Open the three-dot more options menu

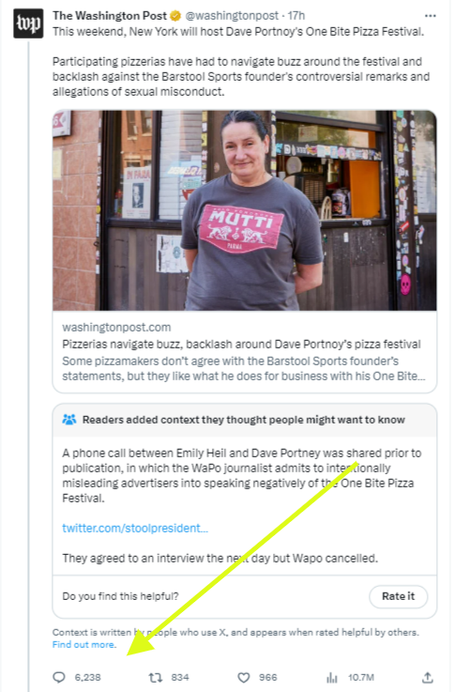click(x=430, y=16)
